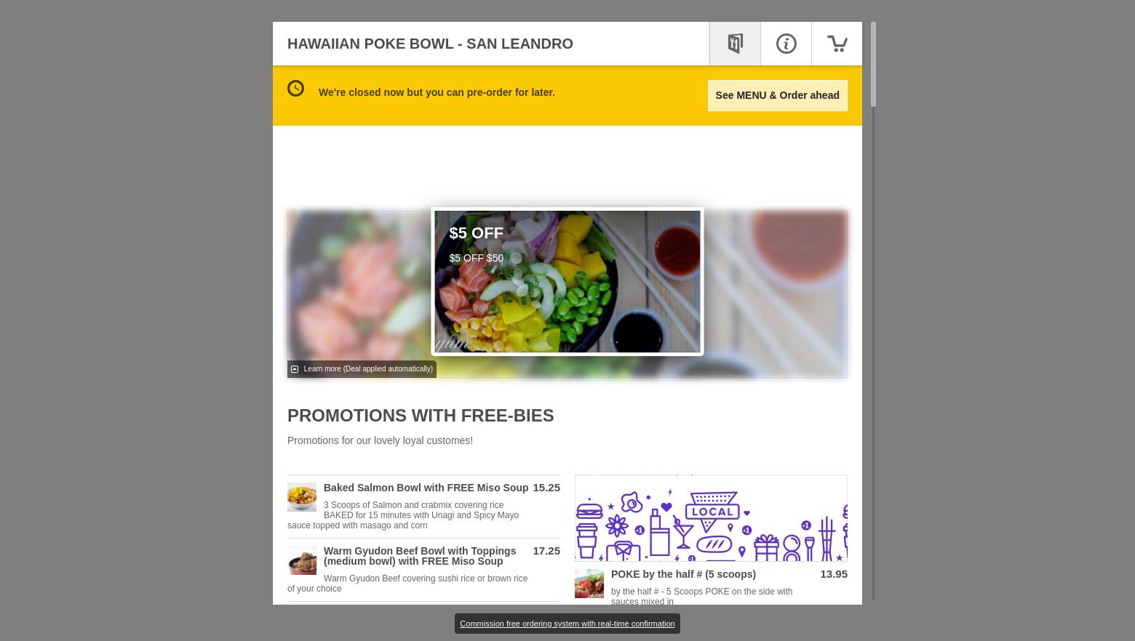Open the shopping cart icon
The width and height of the screenshot is (1135, 641).
click(x=837, y=44)
